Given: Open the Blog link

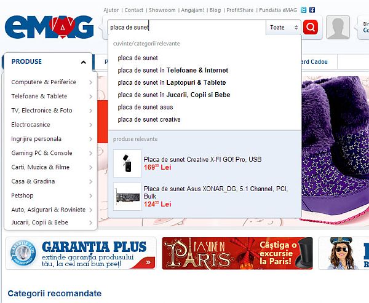Looking at the screenshot, I should point(215,10).
